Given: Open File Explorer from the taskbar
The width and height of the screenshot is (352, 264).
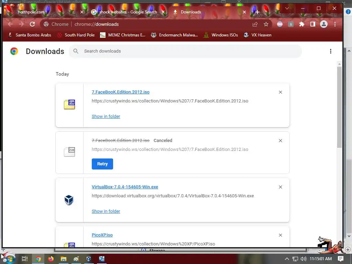Looking at the screenshot, I should tap(64, 259).
